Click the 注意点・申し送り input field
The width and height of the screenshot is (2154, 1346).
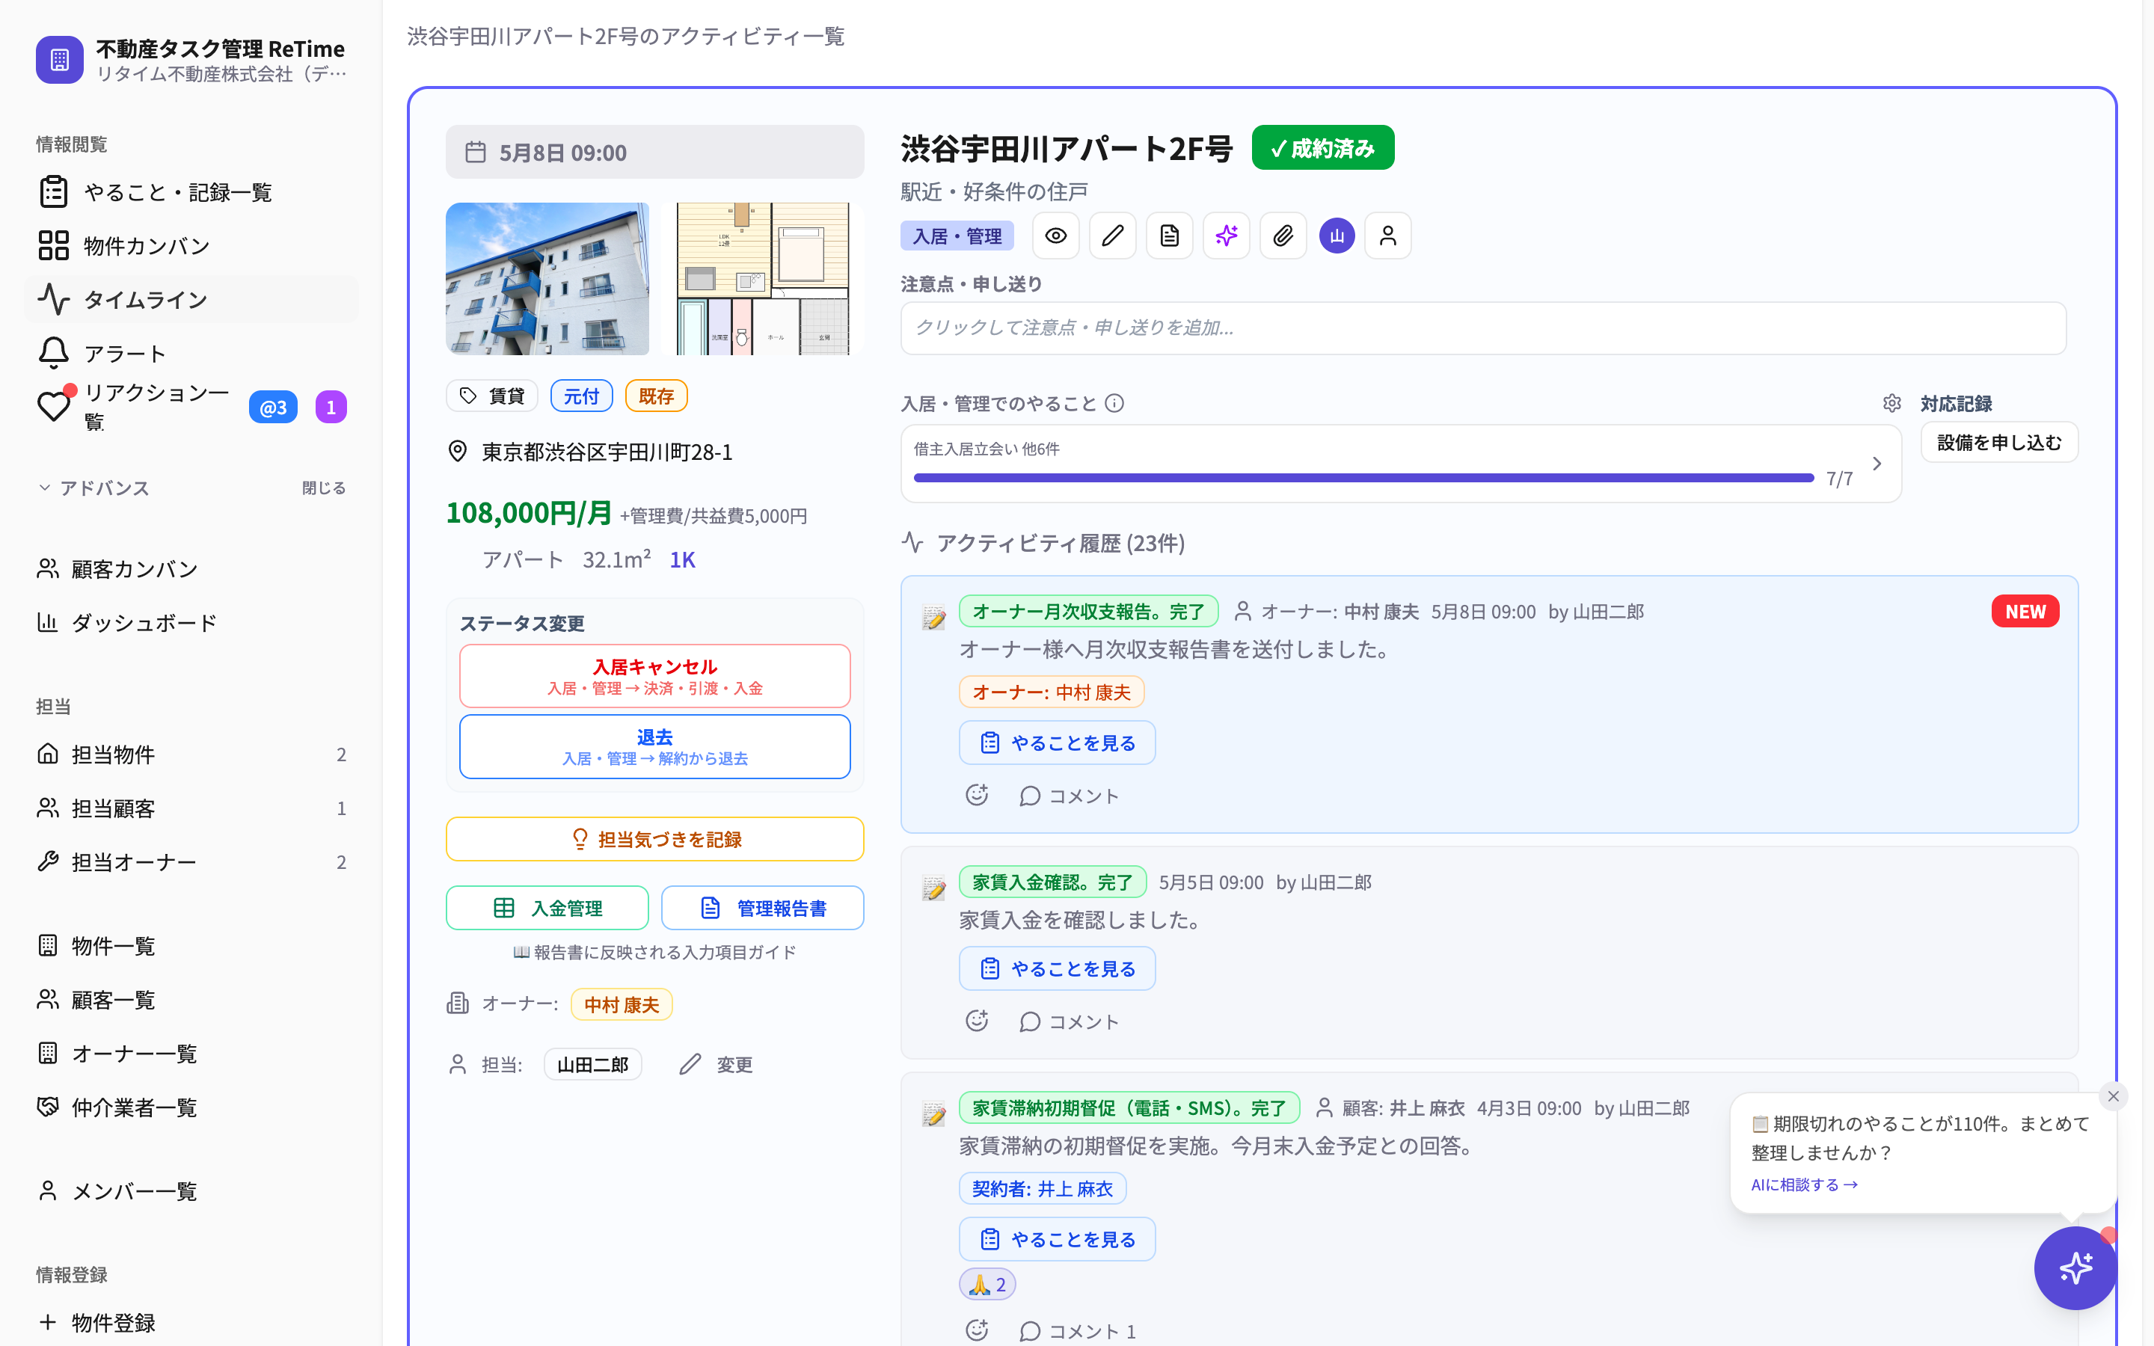coord(1483,328)
